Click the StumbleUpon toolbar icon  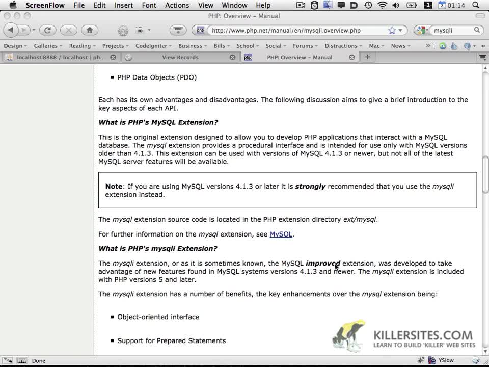[443, 46]
